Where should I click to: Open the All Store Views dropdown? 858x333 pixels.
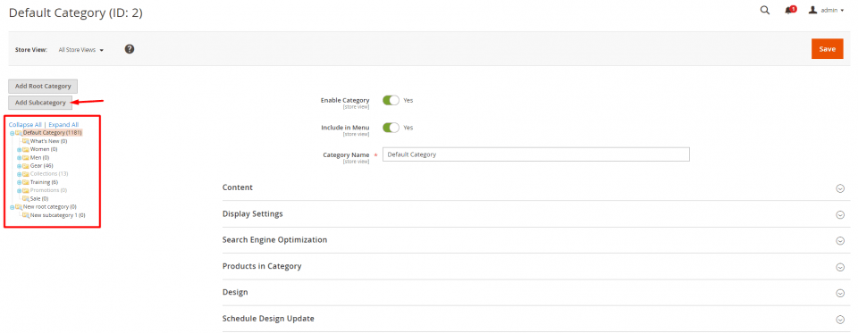click(x=81, y=50)
